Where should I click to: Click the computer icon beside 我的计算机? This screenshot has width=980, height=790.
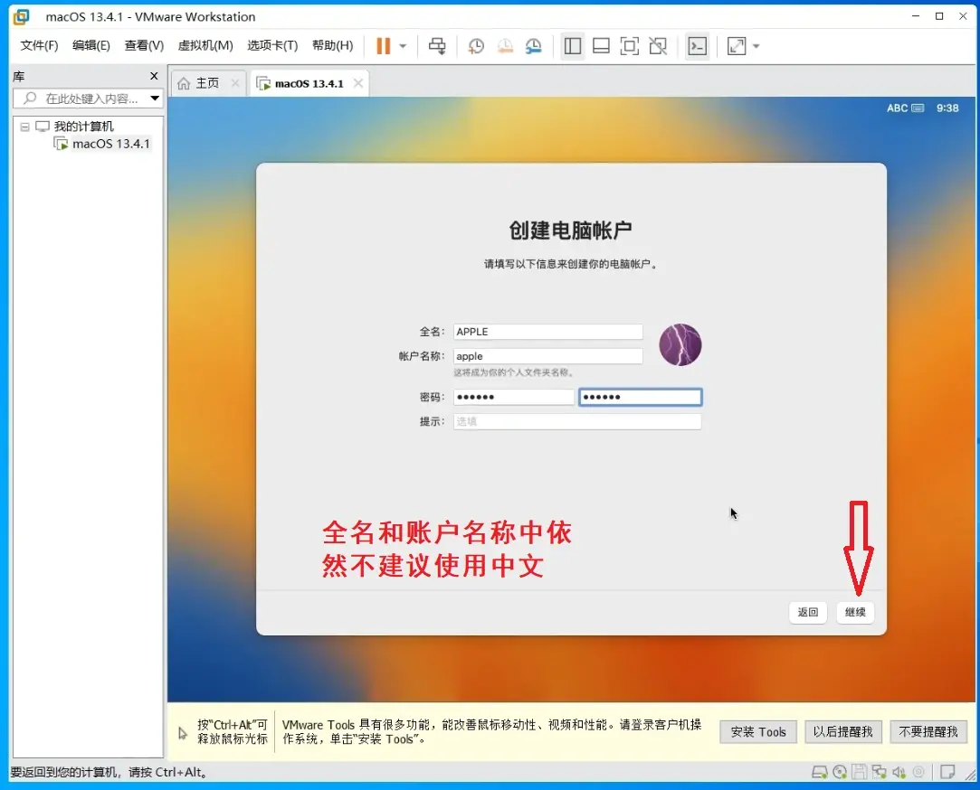pos(43,127)
